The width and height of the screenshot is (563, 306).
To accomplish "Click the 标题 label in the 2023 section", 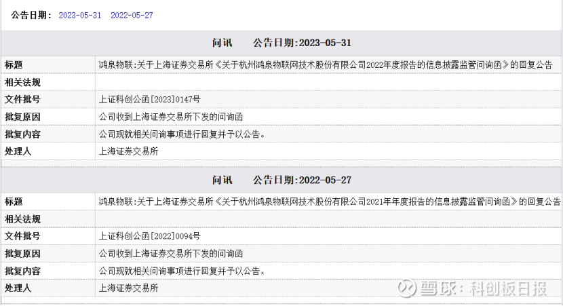I will coord(14,65).
